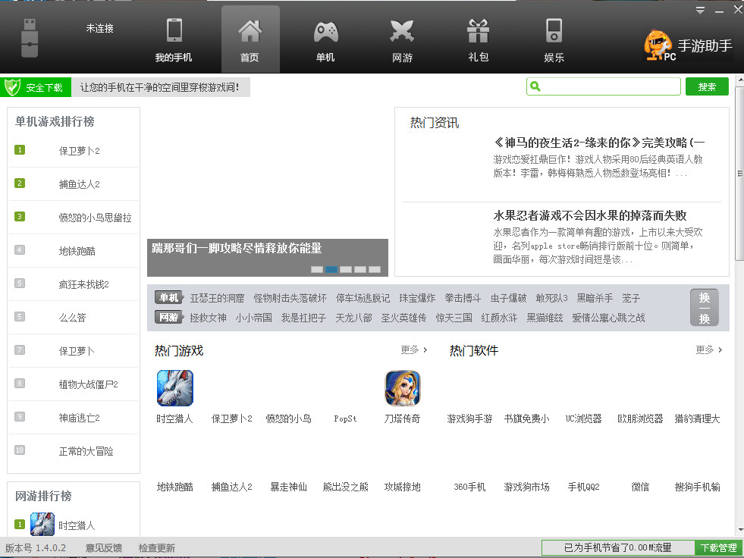Switch to the 单机 game tags tab
This screenshot has width=744, height=558.
tap(168, 298)
